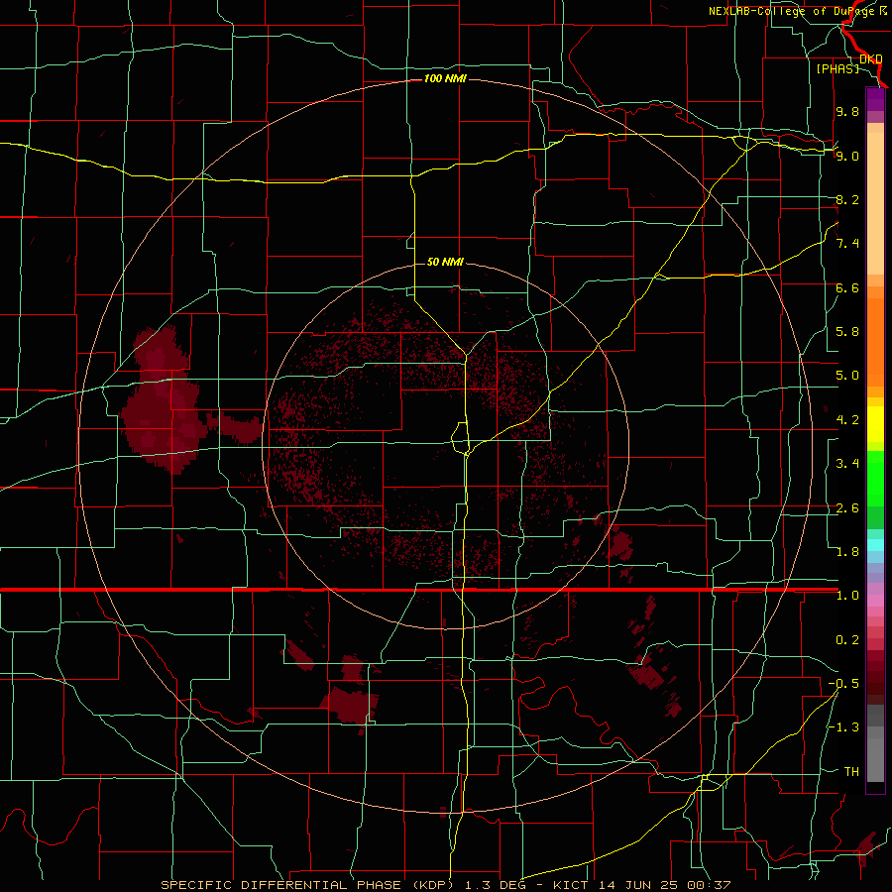892x892 pixels.
Task: Click the 1.0 scale value
Action: [x=847, y=596]
